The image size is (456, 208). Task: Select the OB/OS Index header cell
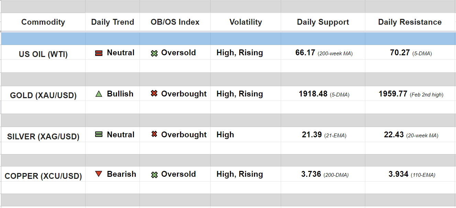175,22
